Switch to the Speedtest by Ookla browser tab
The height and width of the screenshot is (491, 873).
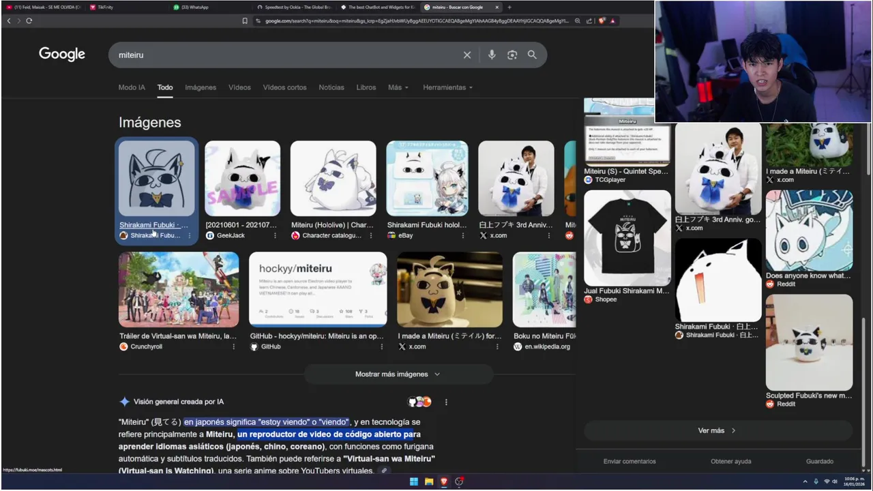click(x=293, y=7)
